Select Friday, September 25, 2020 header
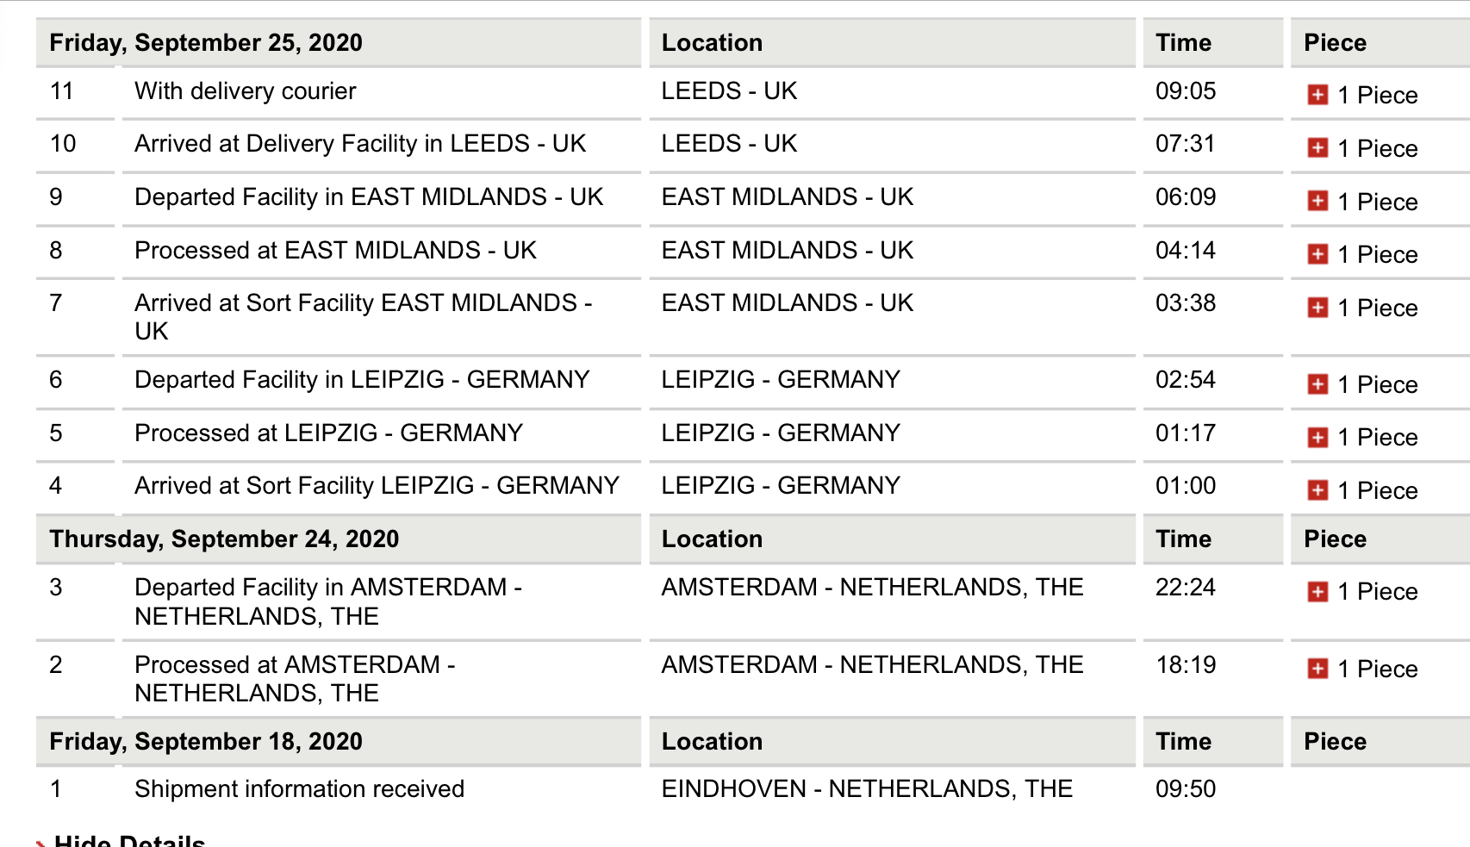The height and width of the screenshot is (847, 1470). 206,43
